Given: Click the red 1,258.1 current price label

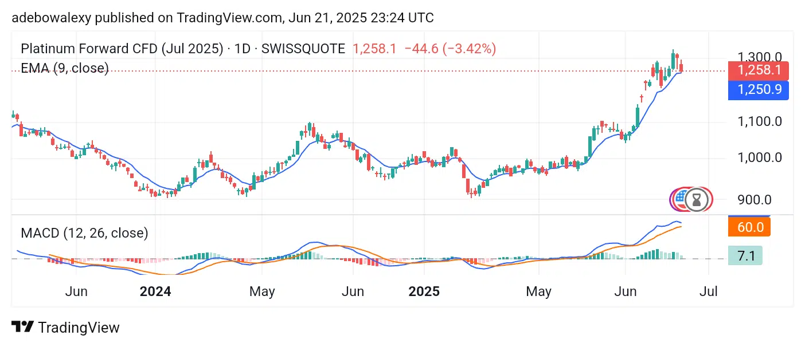Looking at the screenshot, I should pyautogui.click(x=758, y=70).
